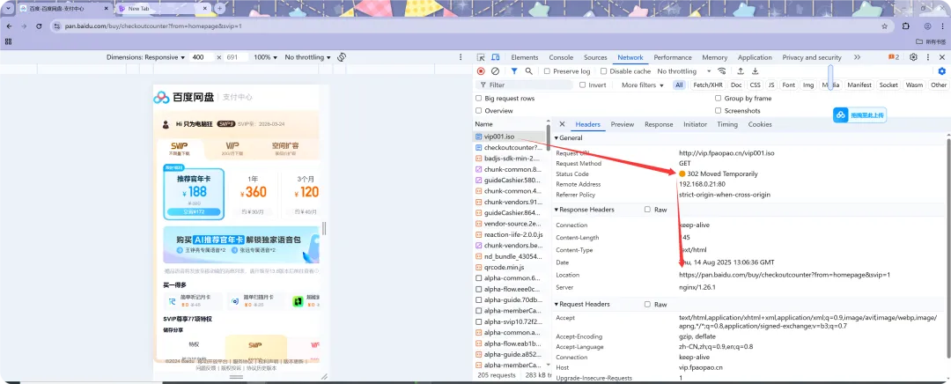This screenshot has width=951, height=384.
Task: Collapse the Response Headers section
Action: [557, 210]
